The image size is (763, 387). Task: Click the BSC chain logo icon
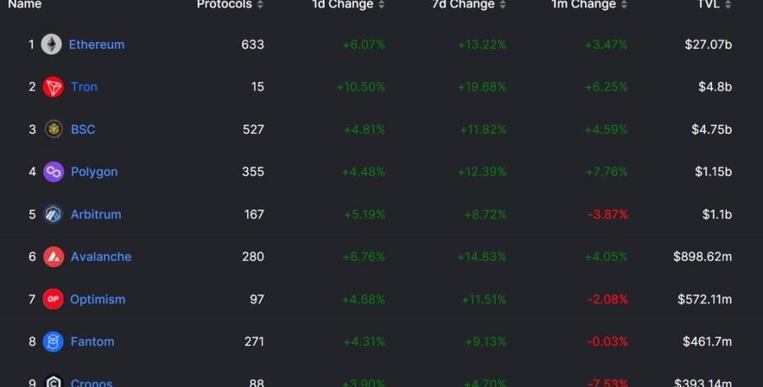[x=54, y=129]
